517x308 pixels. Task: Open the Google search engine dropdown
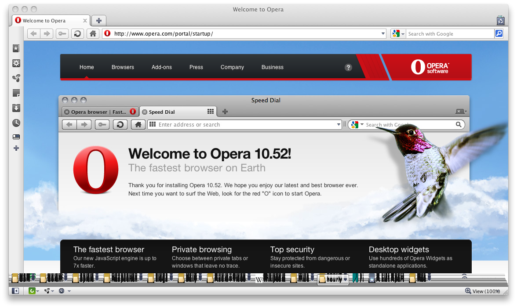(x=398, y=34)
